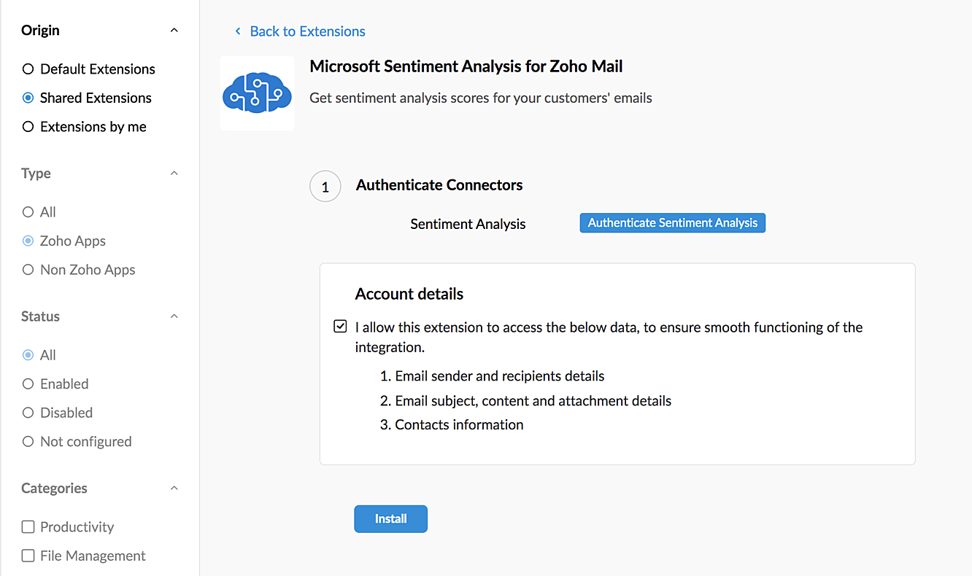
Task: Click the step 1 circle indicator
Action: click(x=325, y=187)
